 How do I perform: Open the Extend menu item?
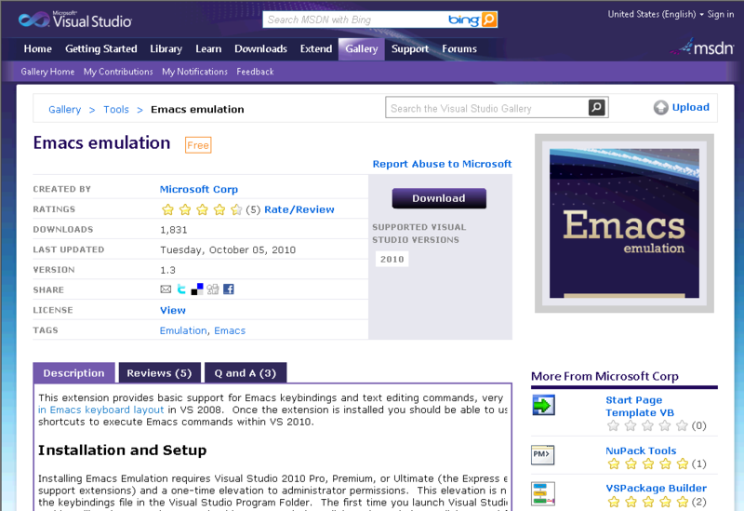click(316, 49)
